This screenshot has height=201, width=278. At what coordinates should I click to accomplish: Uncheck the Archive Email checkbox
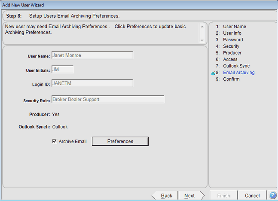point(54,141)
